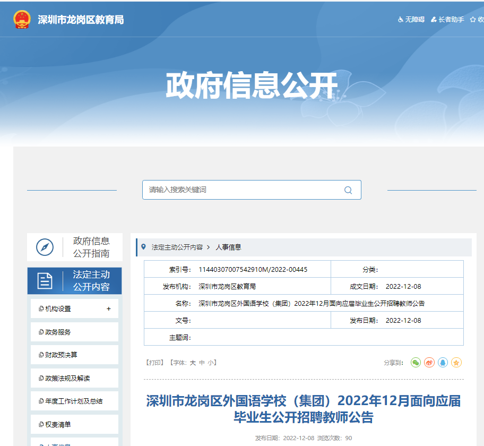Share to QQ via blue penguin icon

[443, 362]
